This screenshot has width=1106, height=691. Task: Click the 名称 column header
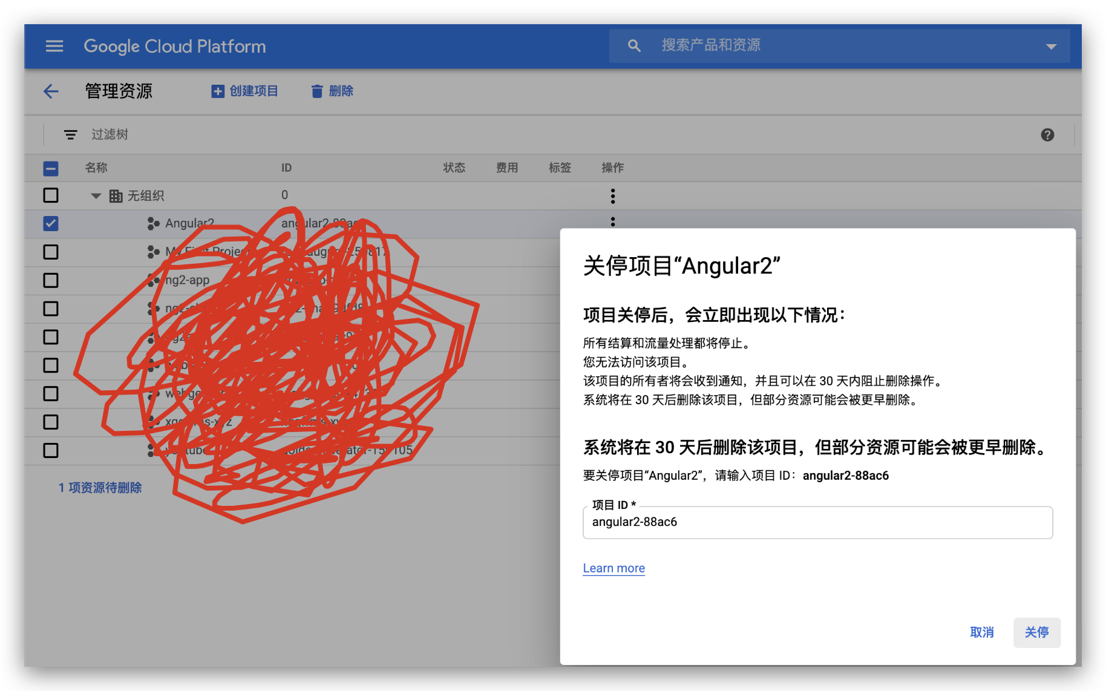tap(96, 168)
